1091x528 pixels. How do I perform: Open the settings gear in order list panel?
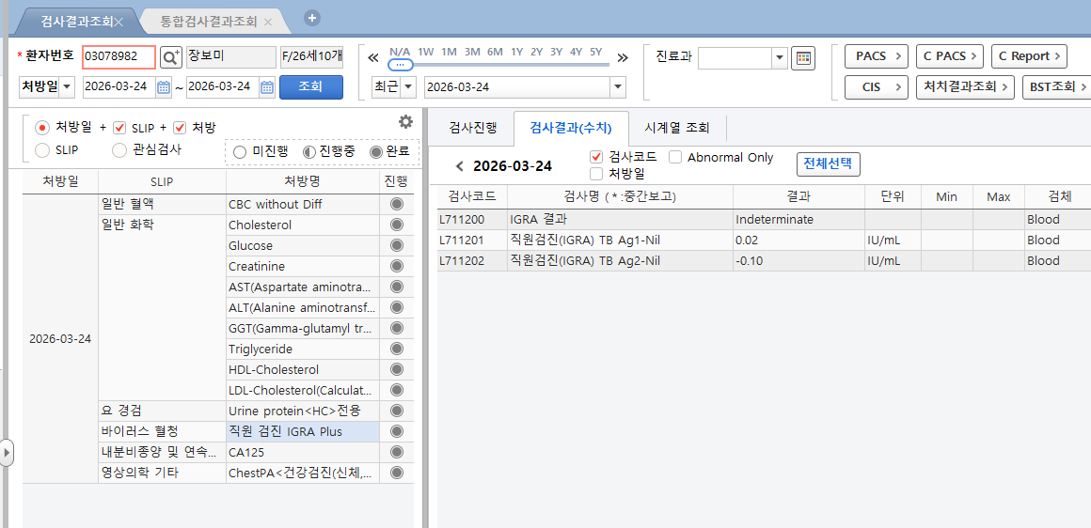(x=405, y=121)
